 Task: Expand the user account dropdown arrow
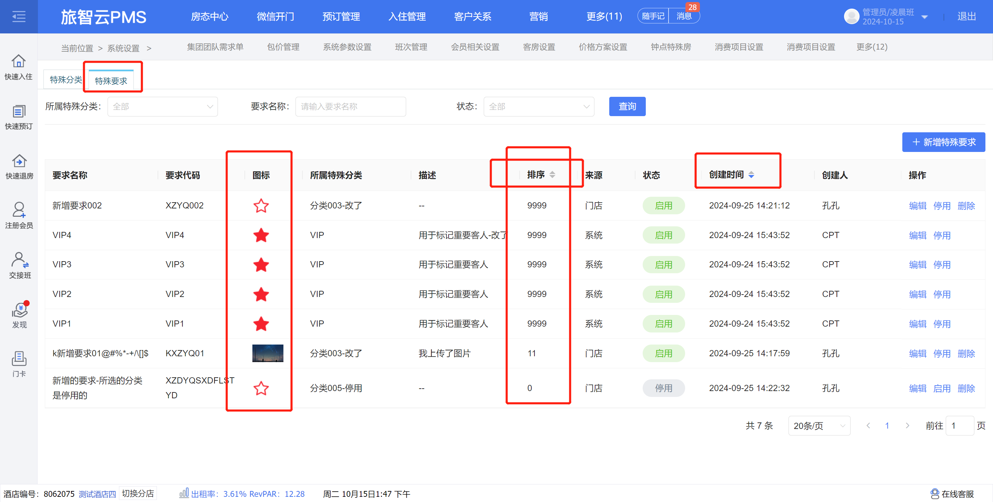tap(924, 17)
